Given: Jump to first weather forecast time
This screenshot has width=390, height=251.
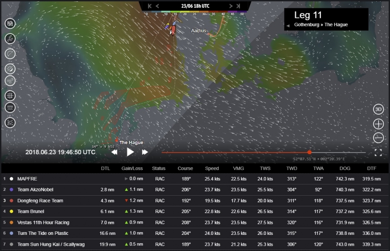Looking at the screenshot, I should [x=149, y=6].
